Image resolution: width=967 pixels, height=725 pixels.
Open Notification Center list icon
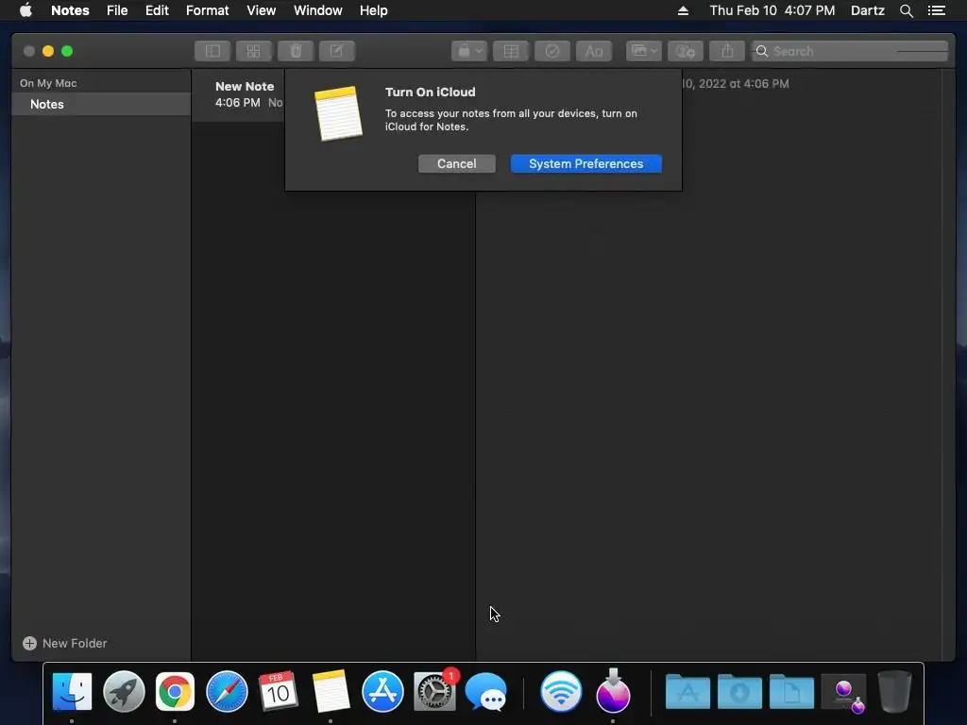(936, 10)
